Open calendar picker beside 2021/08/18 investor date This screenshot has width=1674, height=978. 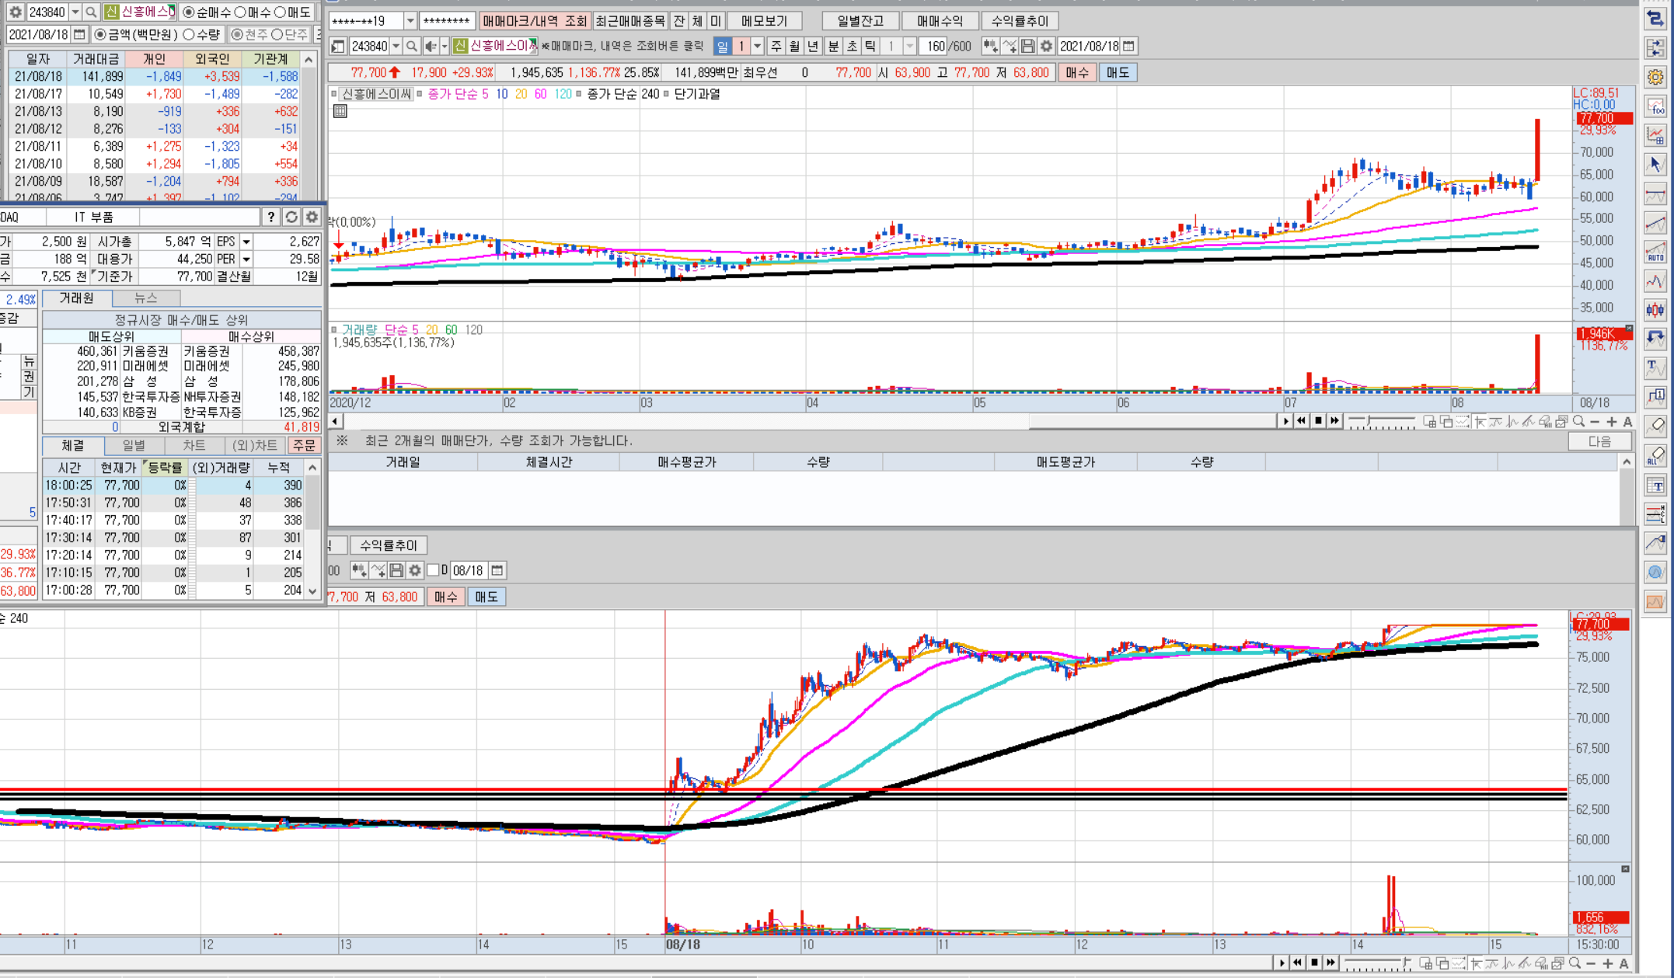(x=79, y=34)
